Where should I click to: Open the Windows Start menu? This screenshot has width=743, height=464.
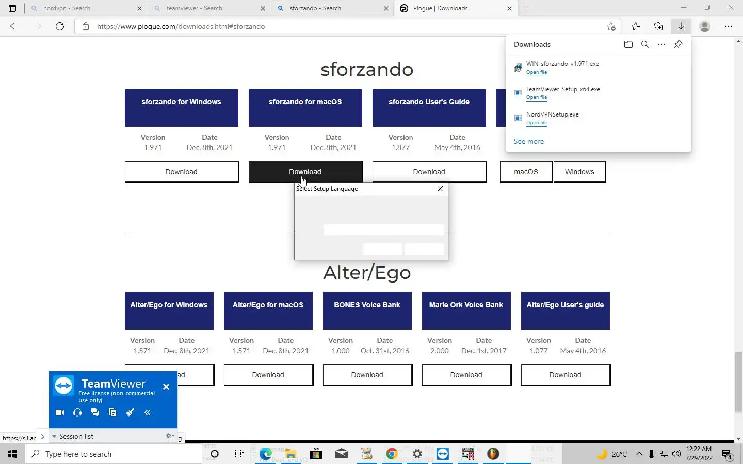click(x=12, y=454)
